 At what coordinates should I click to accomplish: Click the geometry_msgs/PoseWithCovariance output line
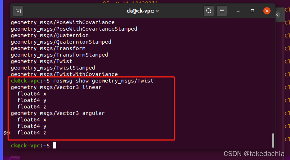(x=63, y=22)
